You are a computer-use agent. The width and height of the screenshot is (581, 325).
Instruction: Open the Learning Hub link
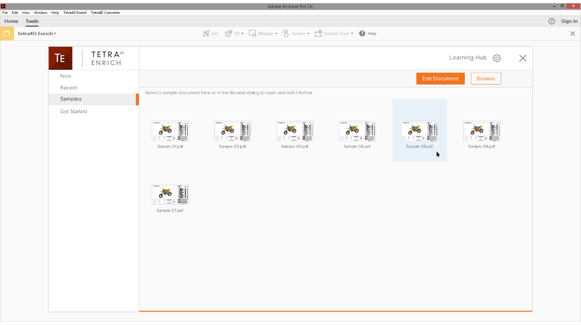click(x=468, y=58)
